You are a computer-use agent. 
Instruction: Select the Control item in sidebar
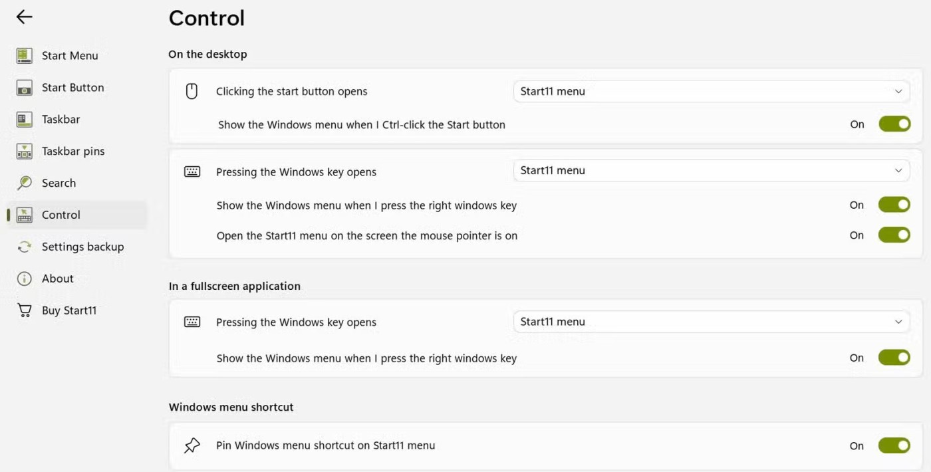61,215
